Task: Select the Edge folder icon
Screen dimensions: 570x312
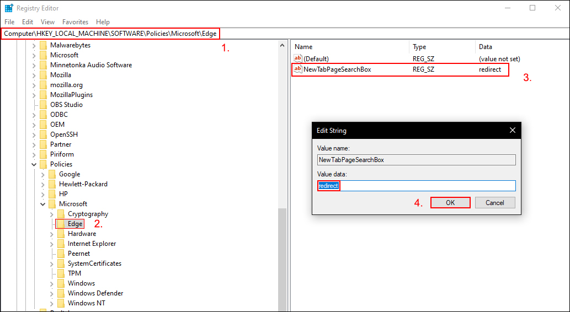Action: (61, 224)
